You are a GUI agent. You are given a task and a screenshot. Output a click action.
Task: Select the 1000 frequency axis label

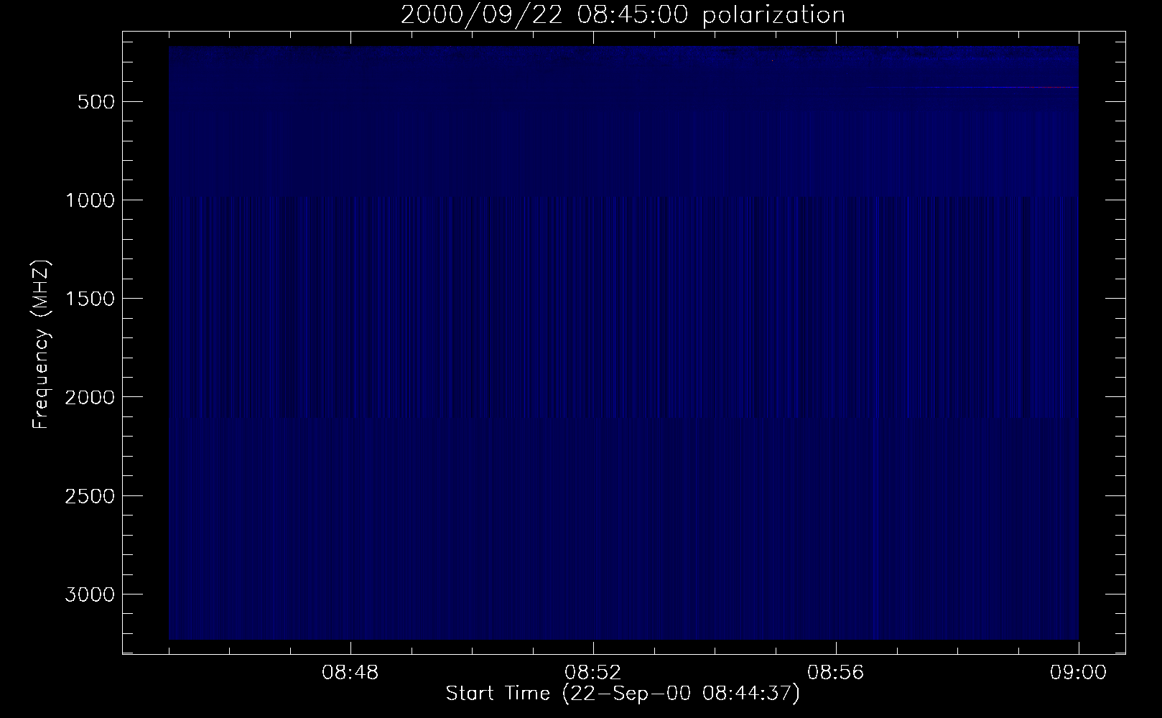90,200
